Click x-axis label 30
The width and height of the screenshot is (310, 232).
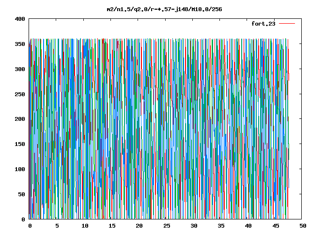pyautogui.click(x=194, y=226)
